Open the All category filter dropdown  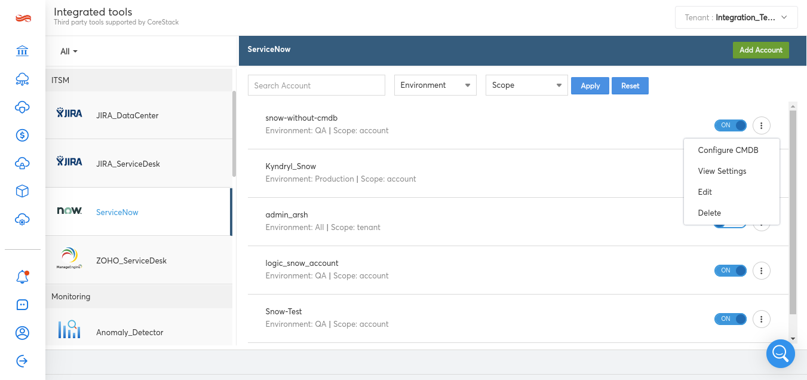[69, 51]
